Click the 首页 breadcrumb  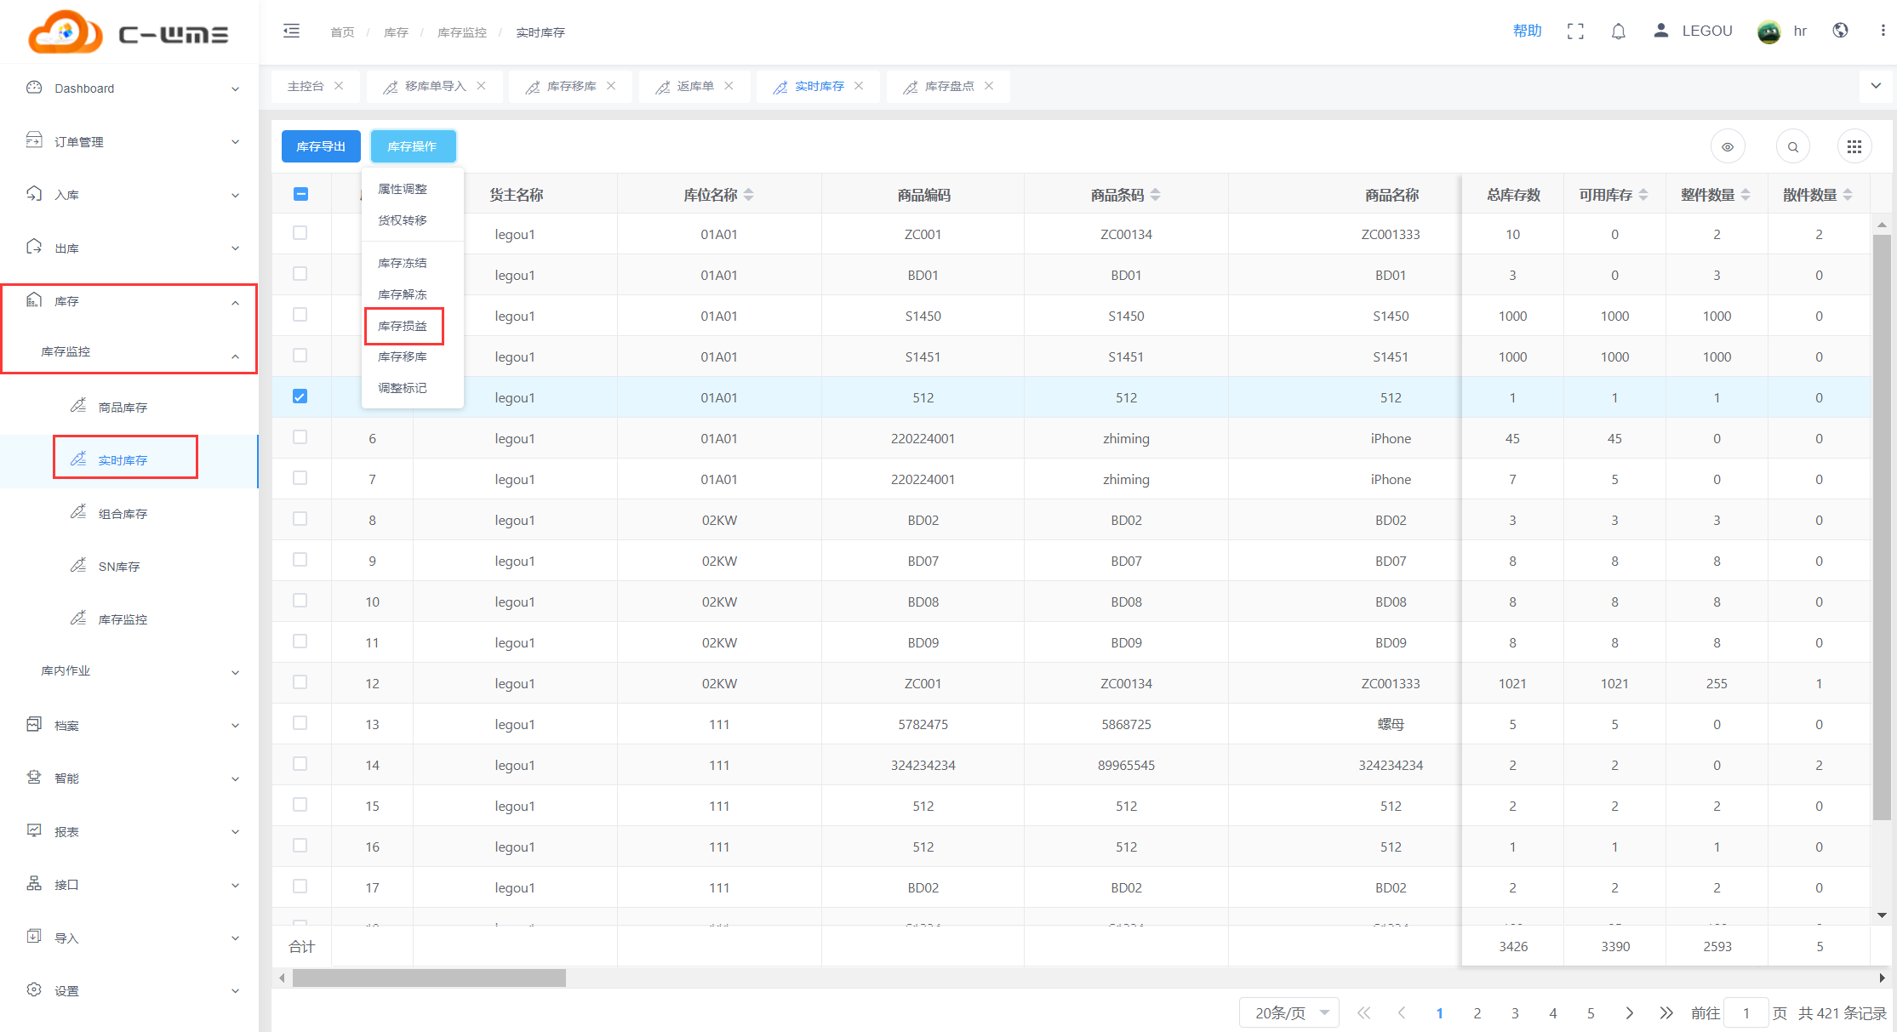click(x=342, y=32)
